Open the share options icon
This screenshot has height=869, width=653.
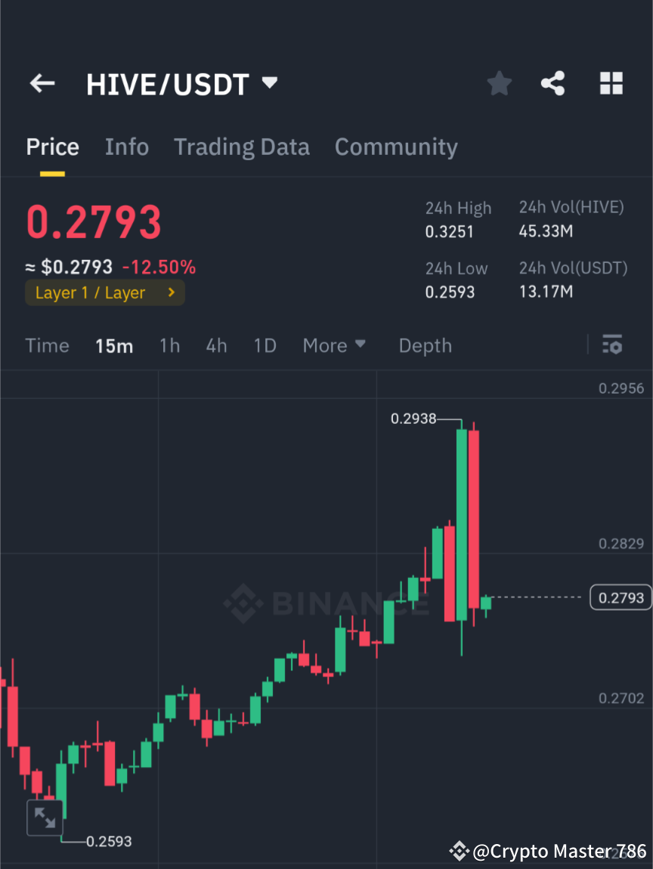pyautogui.click(x=553, y=83)
